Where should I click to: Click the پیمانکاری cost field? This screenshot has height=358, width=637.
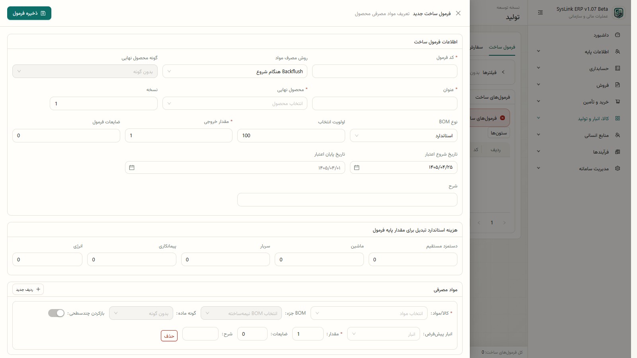coord(131,259)
